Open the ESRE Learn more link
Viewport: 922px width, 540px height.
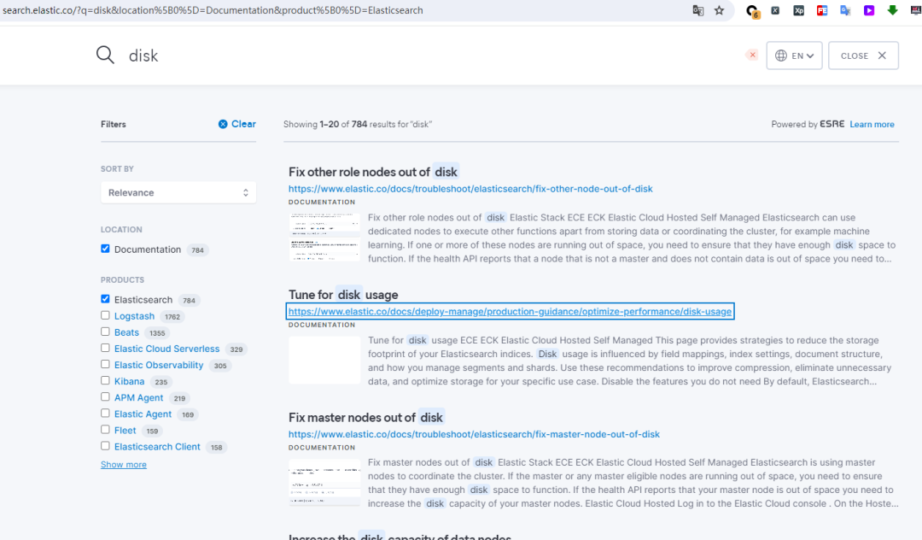click(x=872, y=124)
